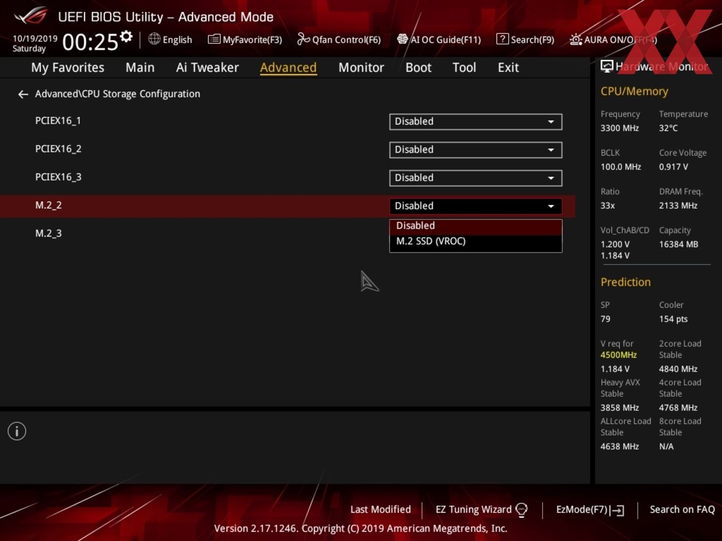Image resolution: width=722 pixels, height=541 pixels.
Task: Open the PCIEX16_3 dropdown
Action: tap(476, 178)
